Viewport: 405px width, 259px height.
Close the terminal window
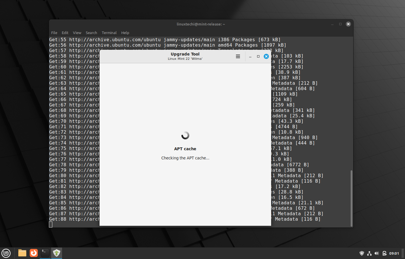[348, 24]
